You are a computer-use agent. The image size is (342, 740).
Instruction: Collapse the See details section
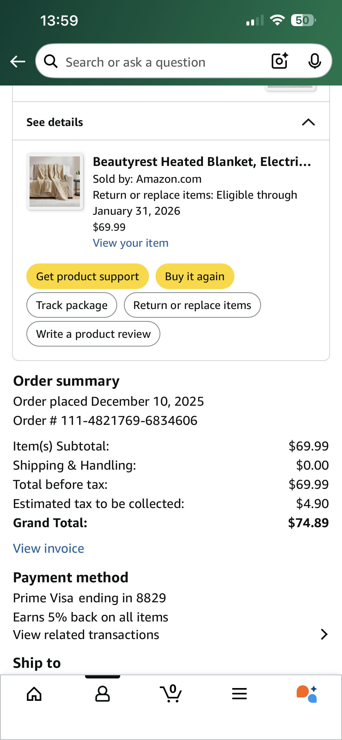[x=308, y=122]
